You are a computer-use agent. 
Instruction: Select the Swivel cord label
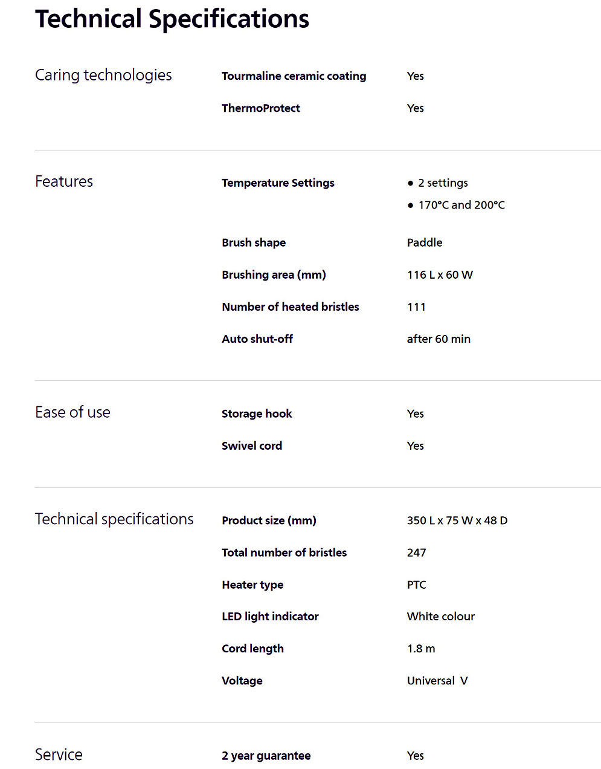pyautogui.click(x=251, y=446)
